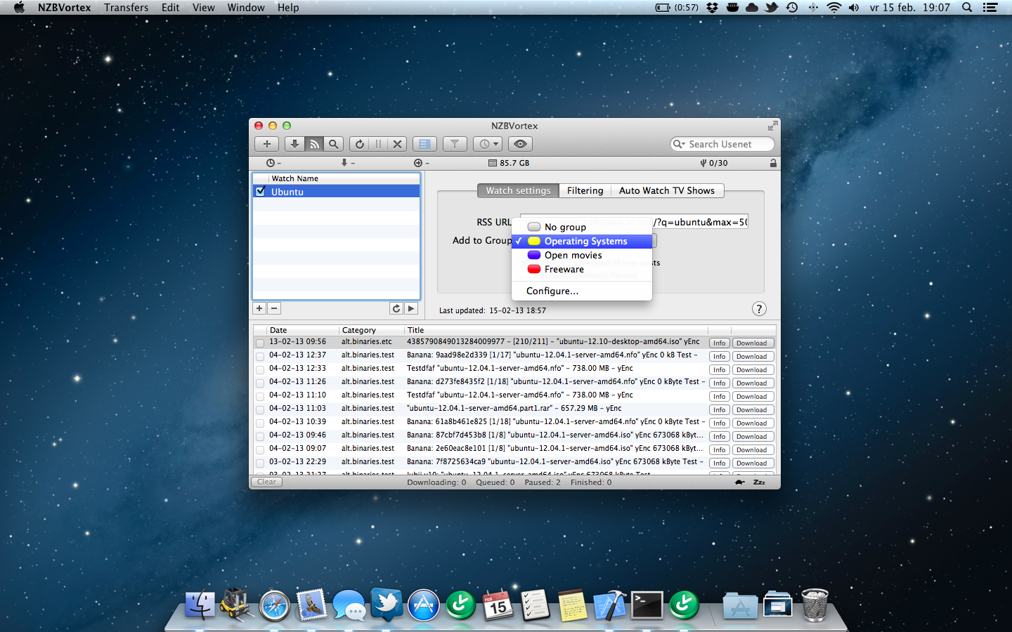The width and height of the screenshot is (1012, 632).
Task: Click the pause toolbar icon
Action: [x=378, y=144]
